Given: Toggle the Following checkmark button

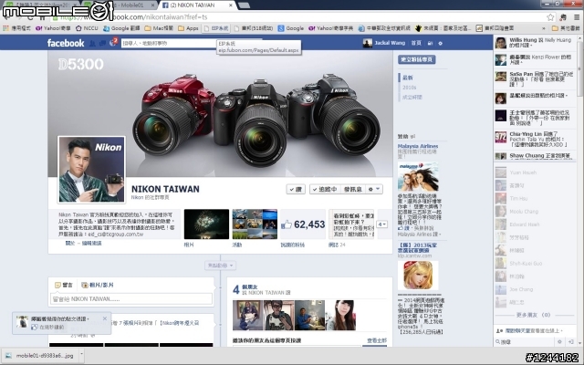Looking at the screenshot, I should (325, 189).
